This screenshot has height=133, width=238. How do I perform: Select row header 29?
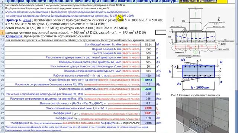[x=2, y=123]
